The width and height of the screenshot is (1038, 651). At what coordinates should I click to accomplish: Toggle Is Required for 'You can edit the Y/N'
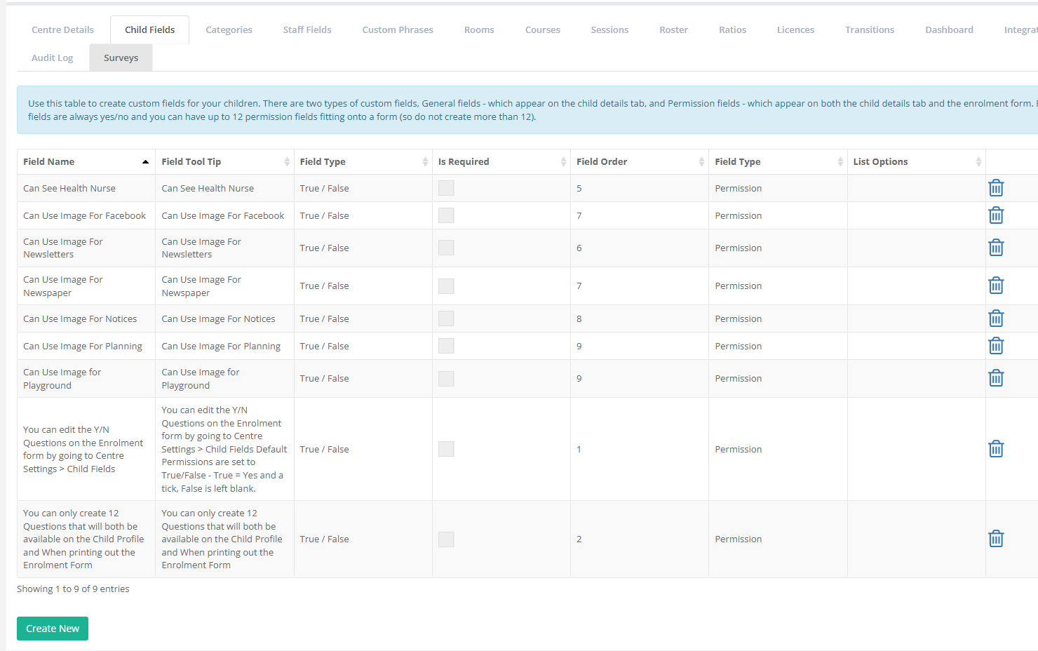[x=446, y=449]
